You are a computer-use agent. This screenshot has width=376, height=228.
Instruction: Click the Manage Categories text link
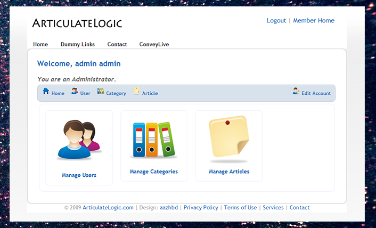tap(154, 172)
